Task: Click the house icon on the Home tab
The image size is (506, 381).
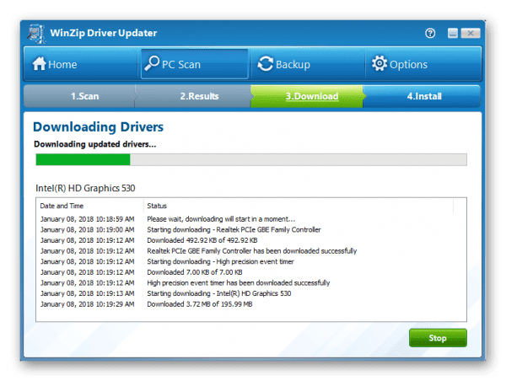Action: click(40, 63)
